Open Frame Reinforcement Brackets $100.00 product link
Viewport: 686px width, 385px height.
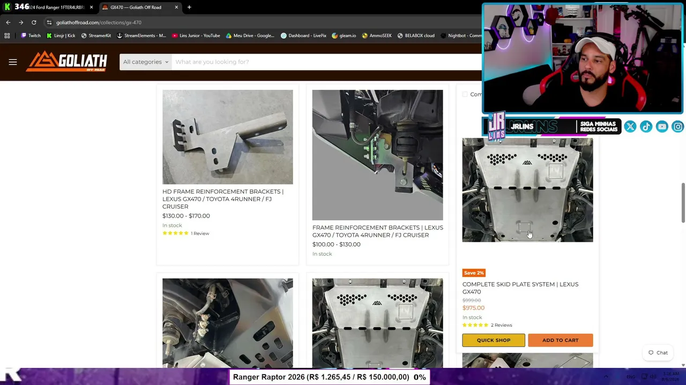coord(378,232)
